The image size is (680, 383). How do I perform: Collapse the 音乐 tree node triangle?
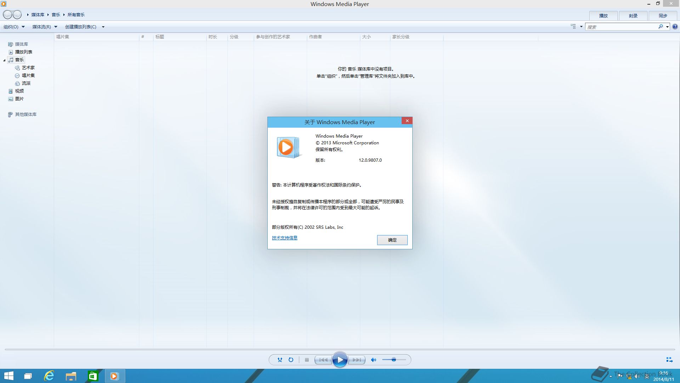(x=4, y=60)
